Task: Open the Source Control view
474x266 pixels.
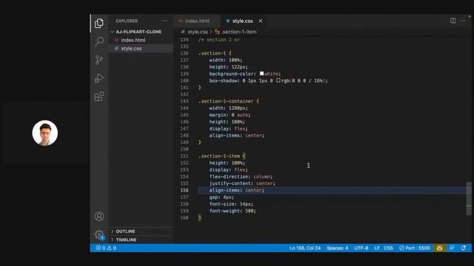Action: tap(99, 60)
